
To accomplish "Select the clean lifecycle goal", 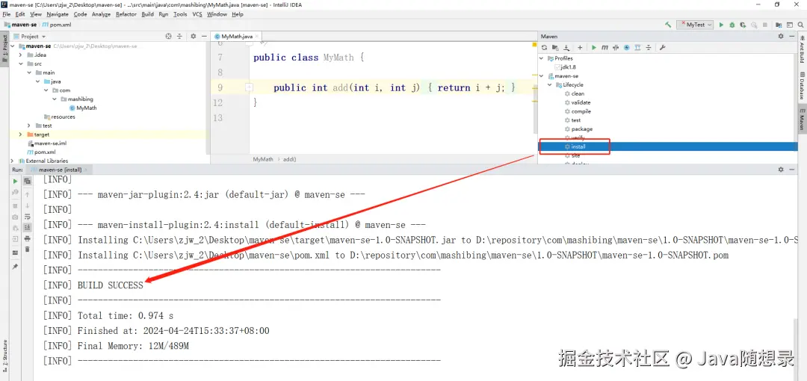I will click(574, 93).
